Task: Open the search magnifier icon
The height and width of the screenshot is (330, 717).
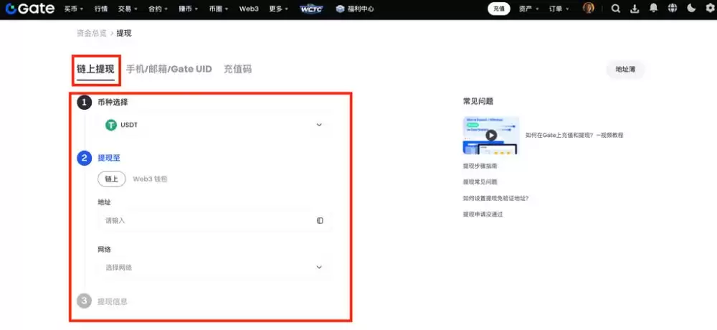Action: pyautogui.click(x=616, y=9)
